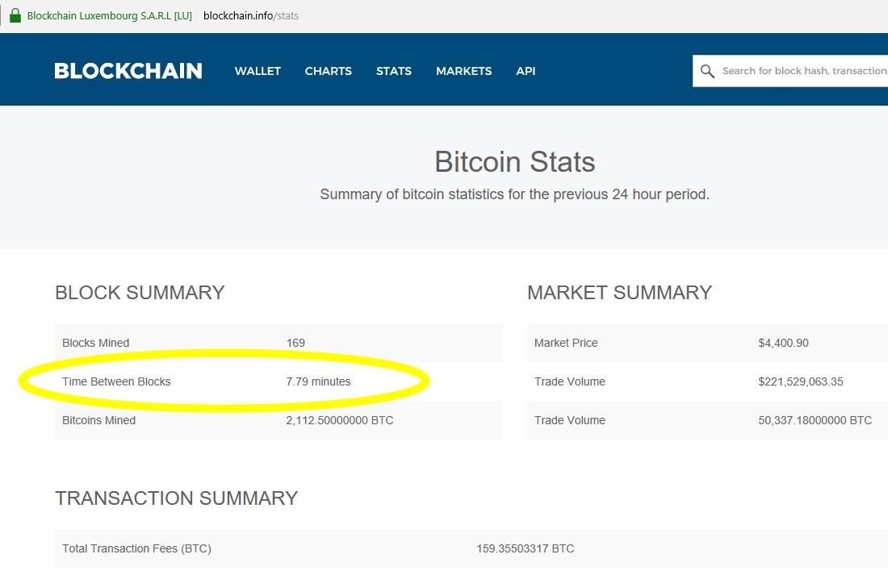888x571 pixels.
Task: Click the 159.35503317 BTC fees value
Action: pyautogui.click(x=525, y=548)
